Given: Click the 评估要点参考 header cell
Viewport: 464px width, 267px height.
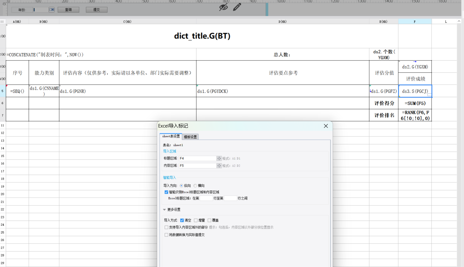Looking at the screenshot, I should click(x=283, y=73).
